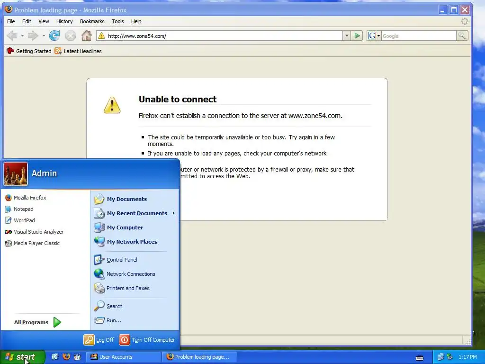
Task: Launch Firefox from quick launch bar
Action: point(66,356)
